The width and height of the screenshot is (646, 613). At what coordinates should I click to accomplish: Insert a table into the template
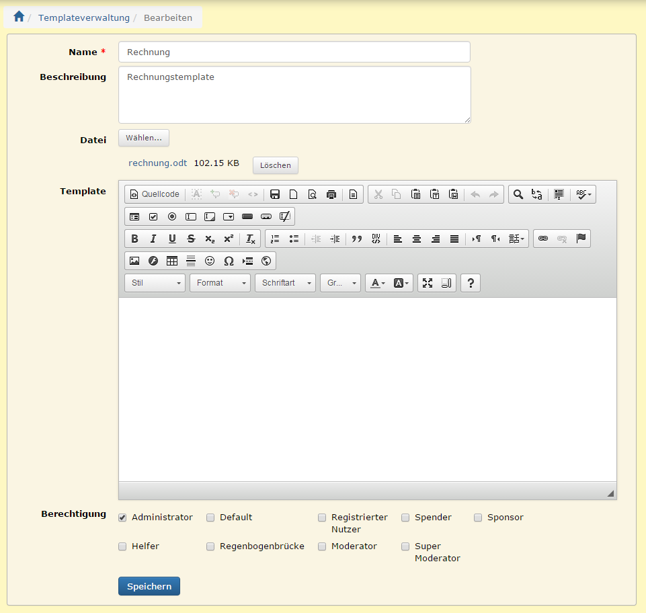point(172,261)
